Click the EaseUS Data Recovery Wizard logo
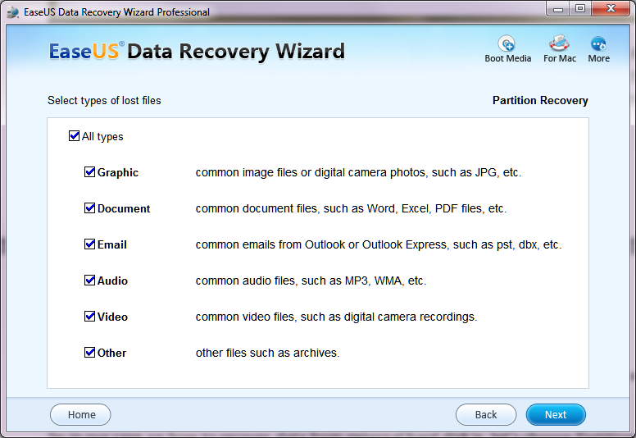 (197, 52)
